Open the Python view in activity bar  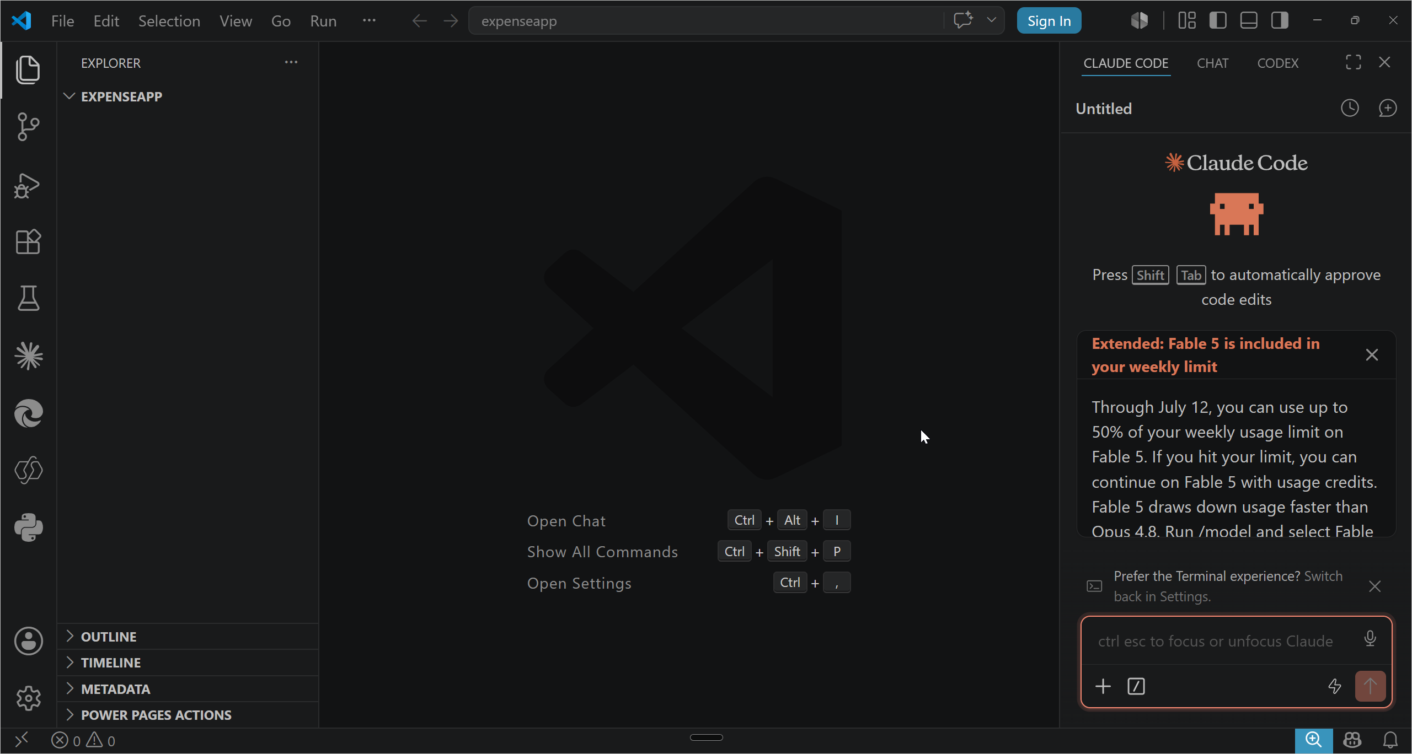click(28, 527)
